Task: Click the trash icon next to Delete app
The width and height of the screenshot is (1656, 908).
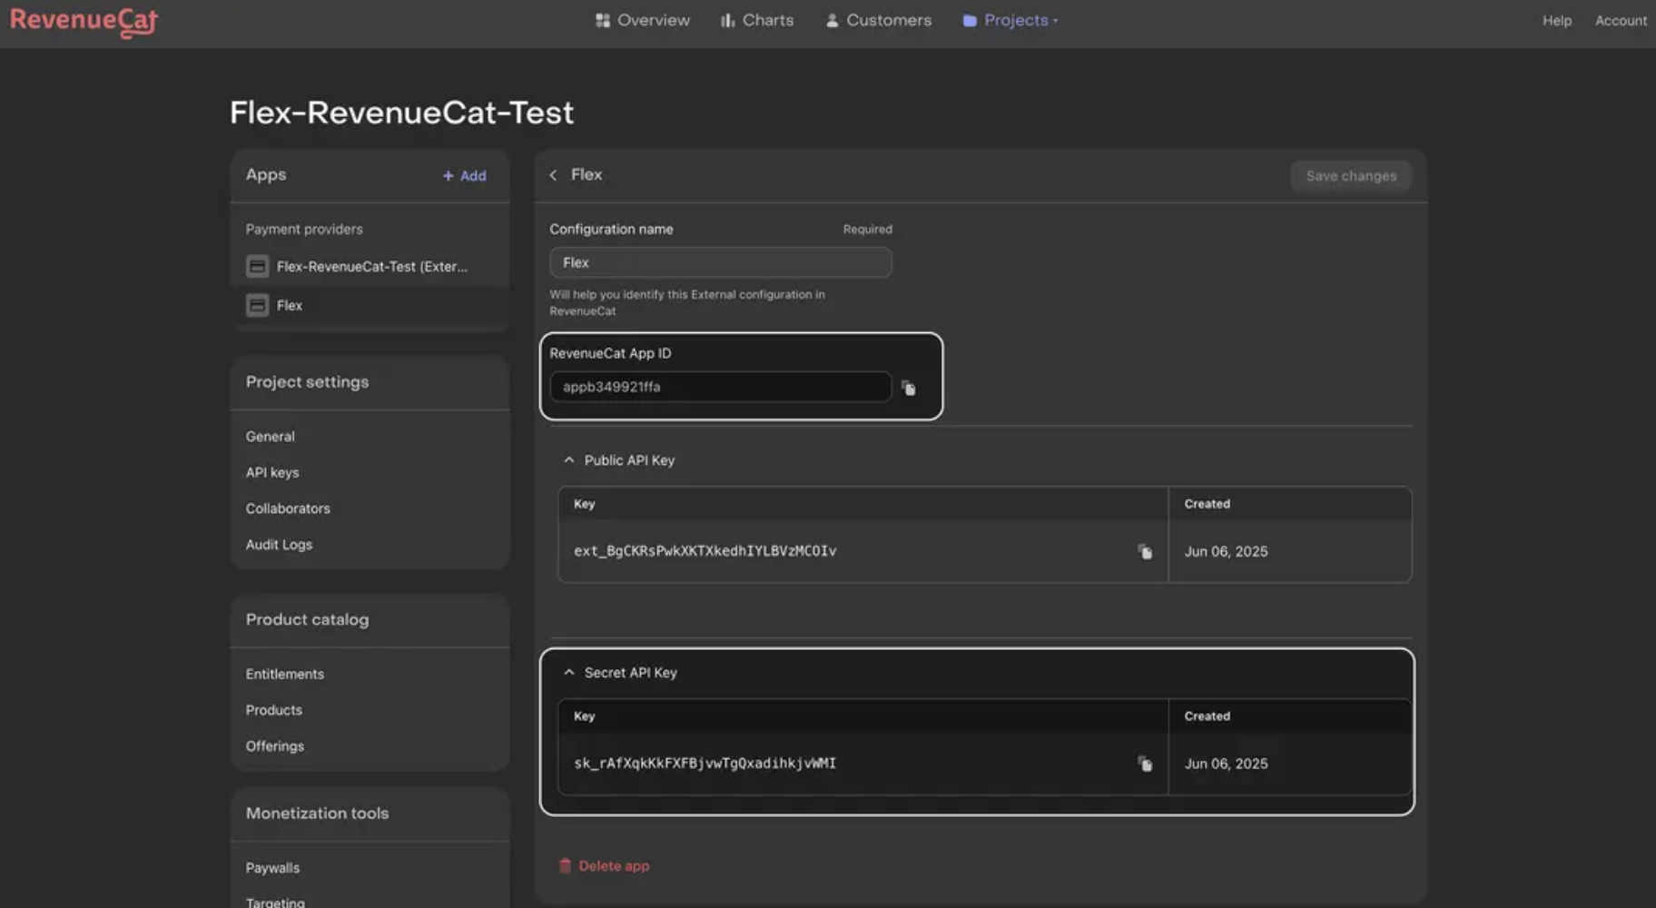Action: 565,866
